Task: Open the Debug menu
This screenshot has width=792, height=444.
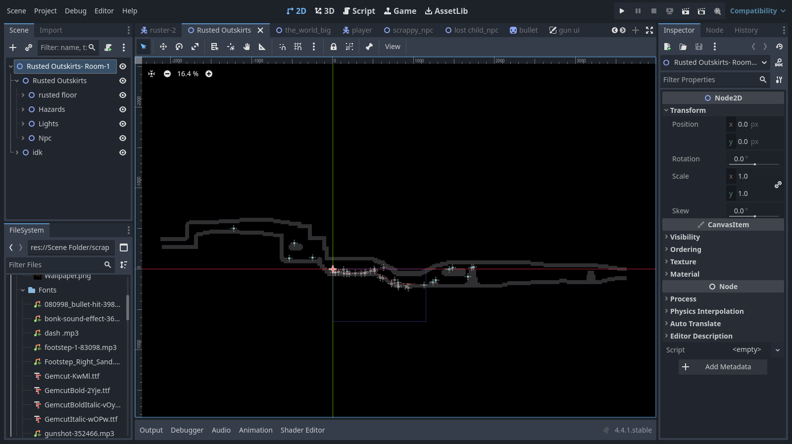Action: click(75, 11)
